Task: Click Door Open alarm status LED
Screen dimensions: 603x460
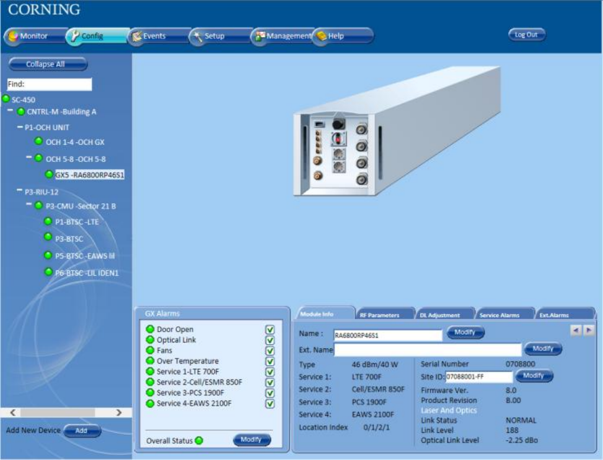Action: point(150,329)
